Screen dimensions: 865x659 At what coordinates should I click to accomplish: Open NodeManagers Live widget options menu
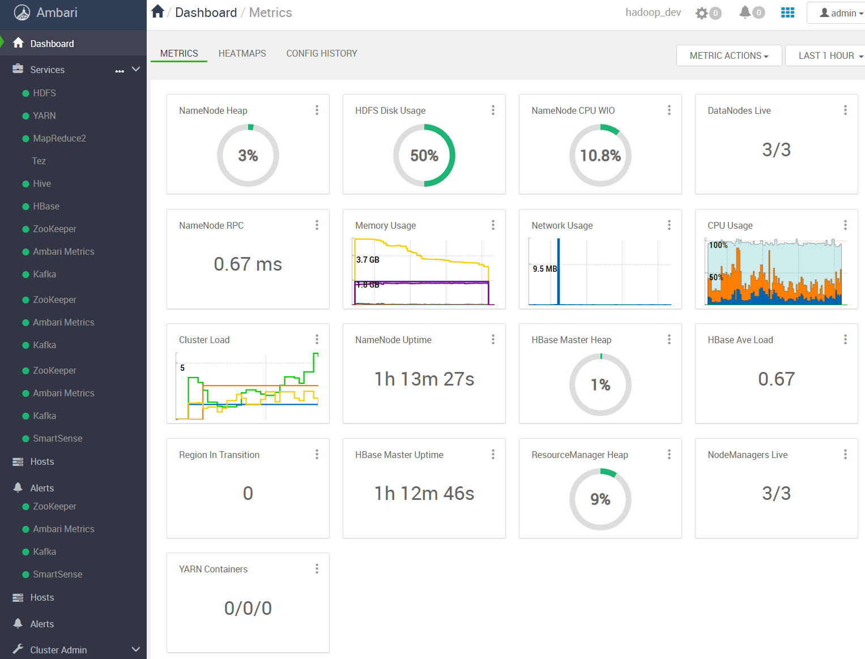[845, 455]
